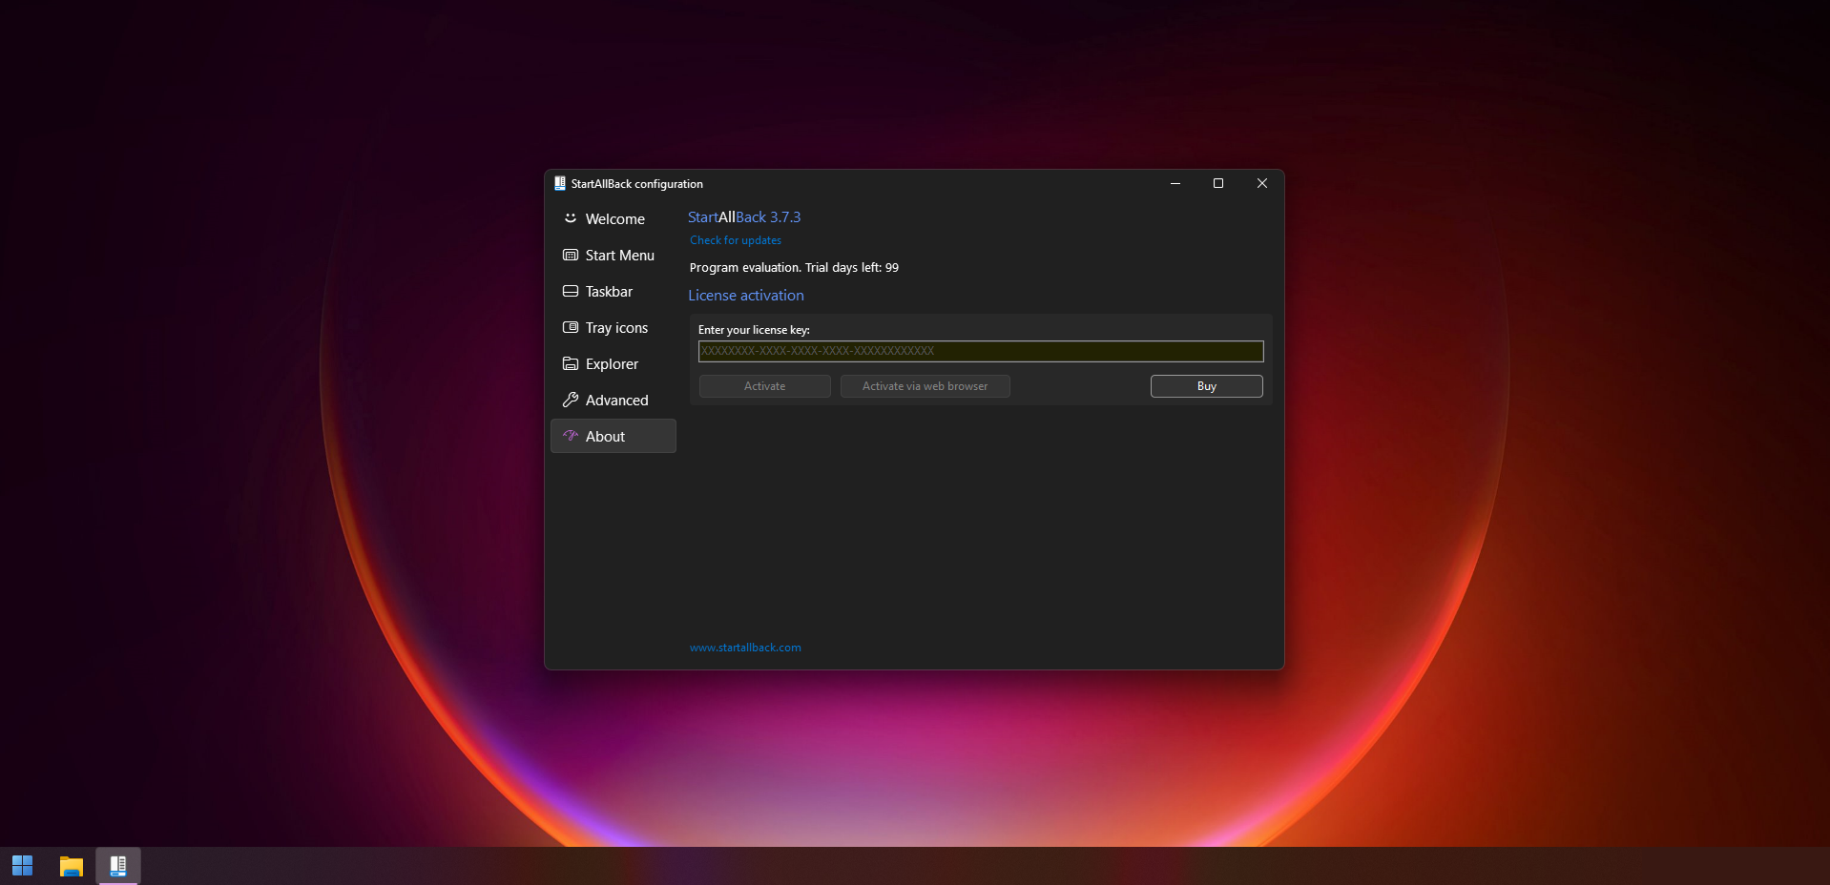The width and height of the screenshot is (1830, 885).
Task: Open File Explorer from the taskbar
Action: click(72, 866)
